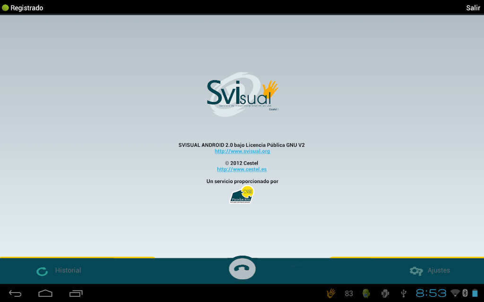Click the SVisual logo image
The image size is (484, 302).
pyautogui.click(x=242, y=94)
